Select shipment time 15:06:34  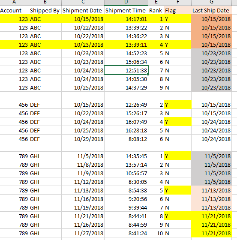(126, 62)
